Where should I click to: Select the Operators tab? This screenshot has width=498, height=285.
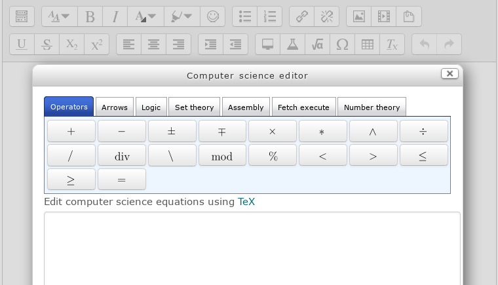click(x=69, y=107)
